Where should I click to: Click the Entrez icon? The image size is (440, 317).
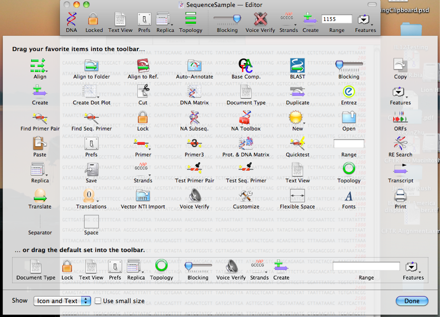[348, 94]
